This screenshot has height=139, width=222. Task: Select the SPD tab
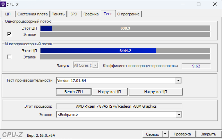74,14
